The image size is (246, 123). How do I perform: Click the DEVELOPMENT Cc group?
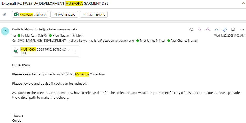(55, 41)
